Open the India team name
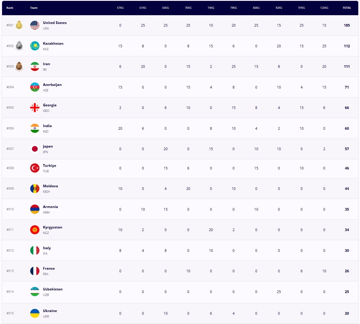The image size is (360, 324). pyautogui.click(x=47, y=126)
